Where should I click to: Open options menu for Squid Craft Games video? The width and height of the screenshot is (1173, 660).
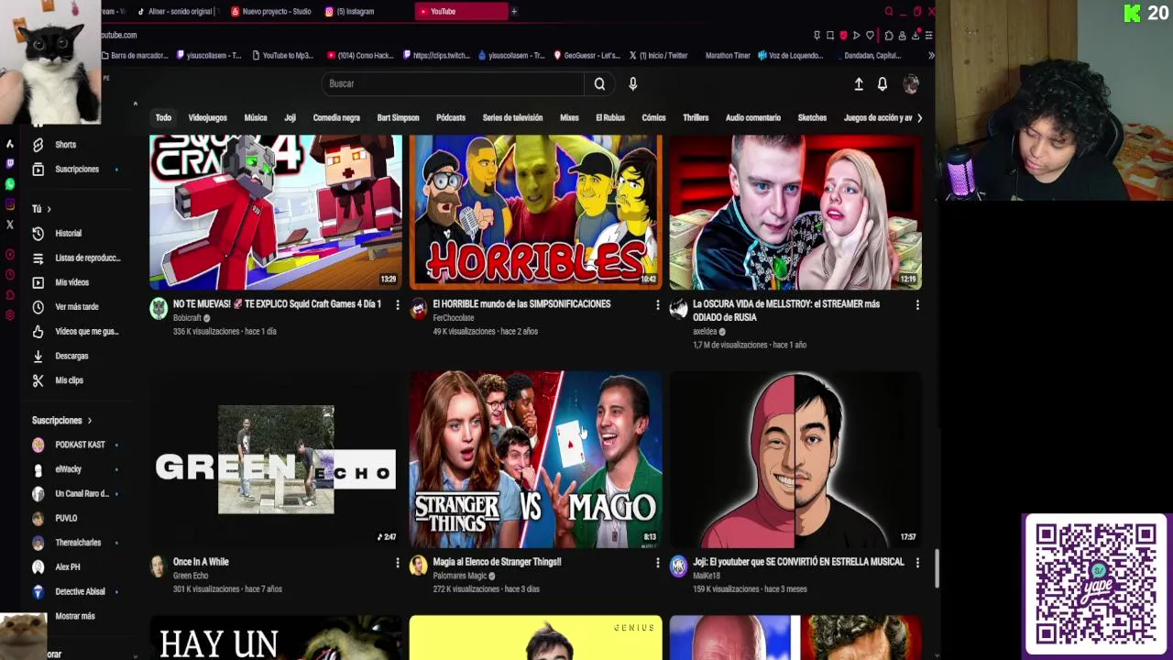[x=397, y=304]
